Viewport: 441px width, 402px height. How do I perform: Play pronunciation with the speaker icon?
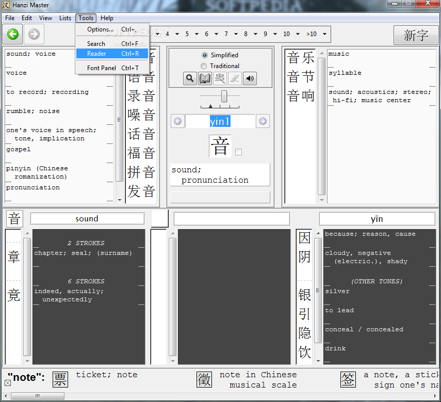click(250, 78)
